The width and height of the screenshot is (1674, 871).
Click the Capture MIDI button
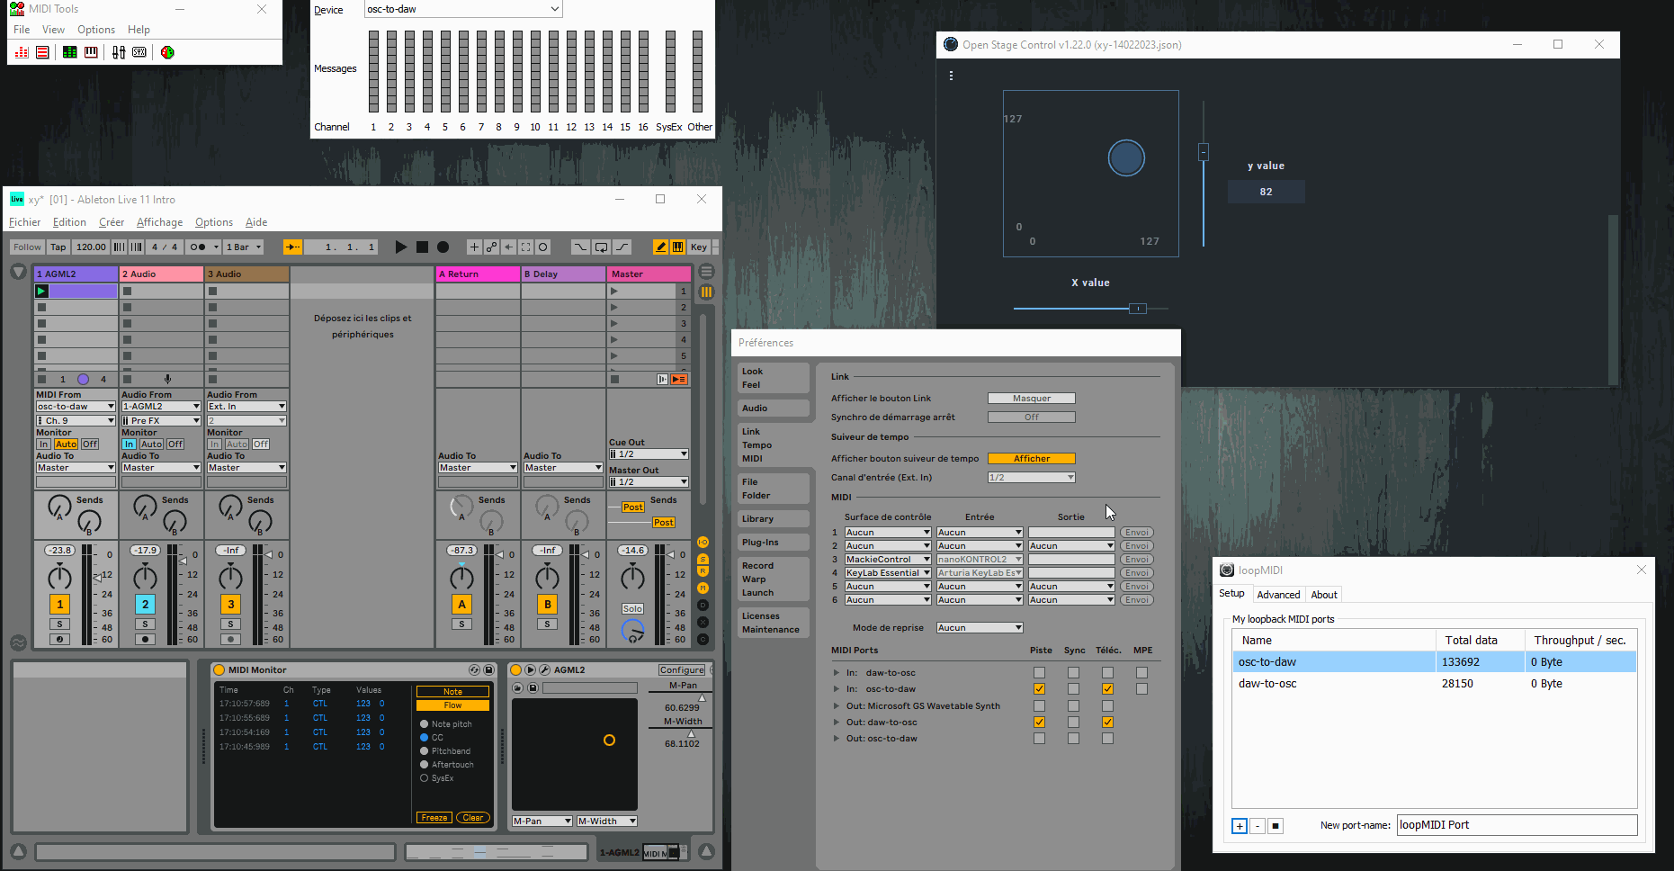[x=526, y=247]
